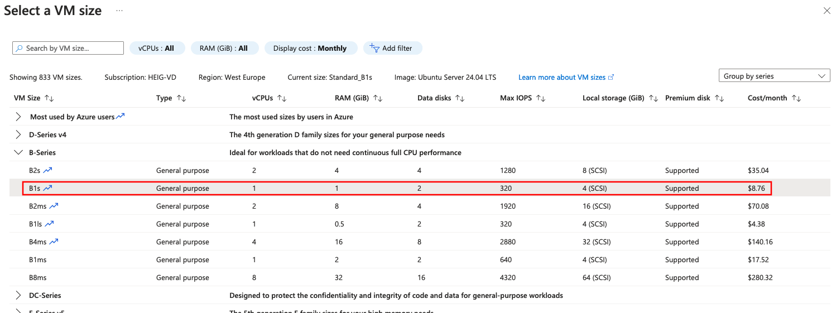836x313 pixels.
Task: Open the Group by series dropdown
Action: point(774,76)
